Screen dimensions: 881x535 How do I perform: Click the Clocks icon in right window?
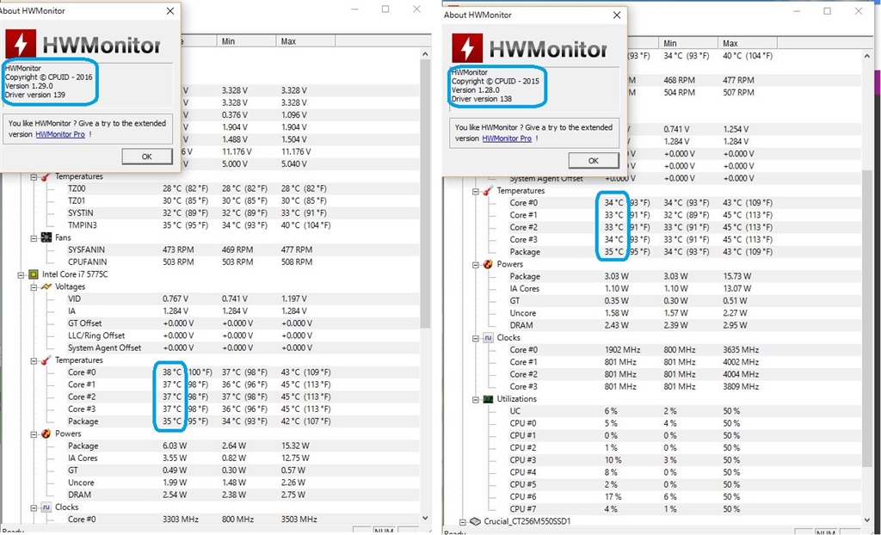pos(488,338)
